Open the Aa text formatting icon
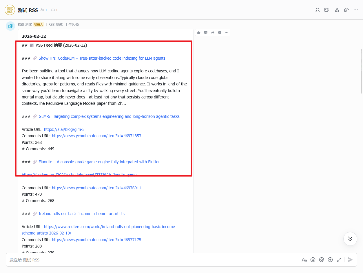This screenshot has width=363, height=273. tap(304, 260)
